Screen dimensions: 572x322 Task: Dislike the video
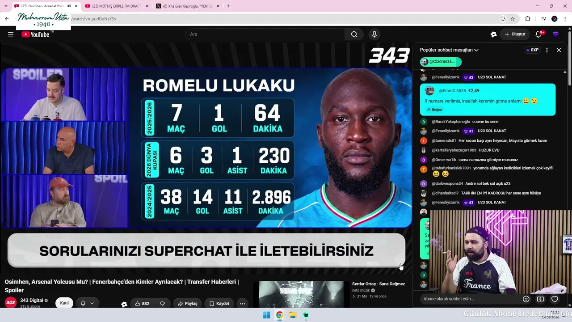tap(162, 304)
